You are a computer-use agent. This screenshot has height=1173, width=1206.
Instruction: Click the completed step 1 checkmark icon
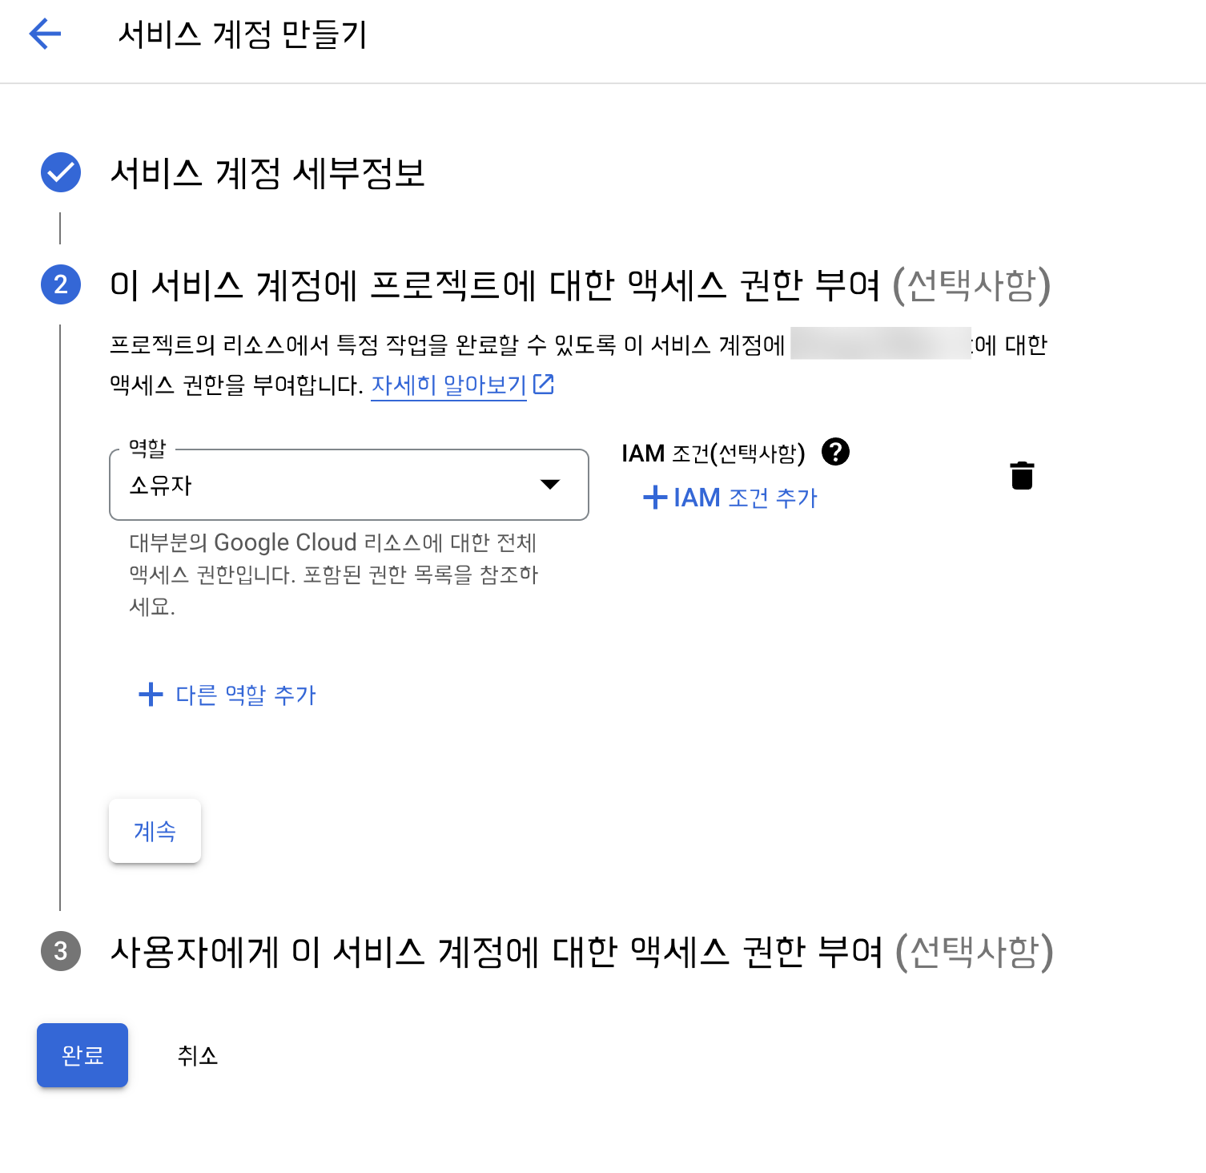[x=61, y=172]
